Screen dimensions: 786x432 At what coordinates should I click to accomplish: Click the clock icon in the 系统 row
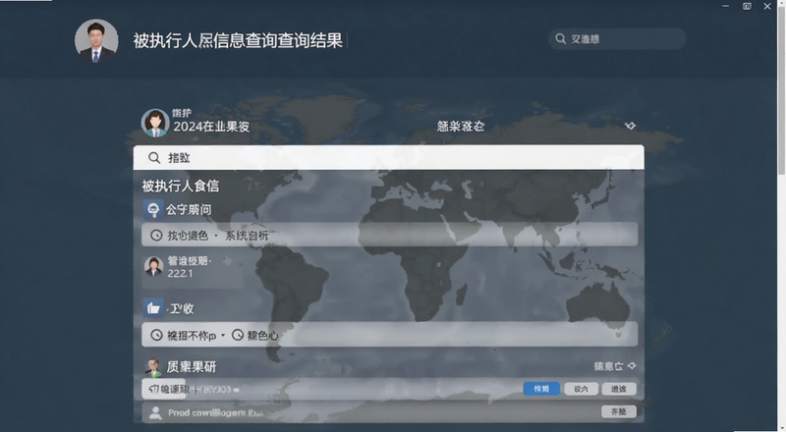click(x=156, y=235)
